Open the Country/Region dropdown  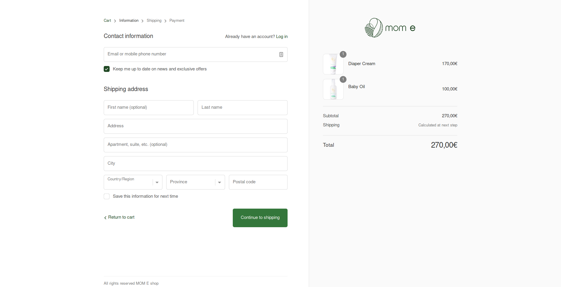[133, 182]
